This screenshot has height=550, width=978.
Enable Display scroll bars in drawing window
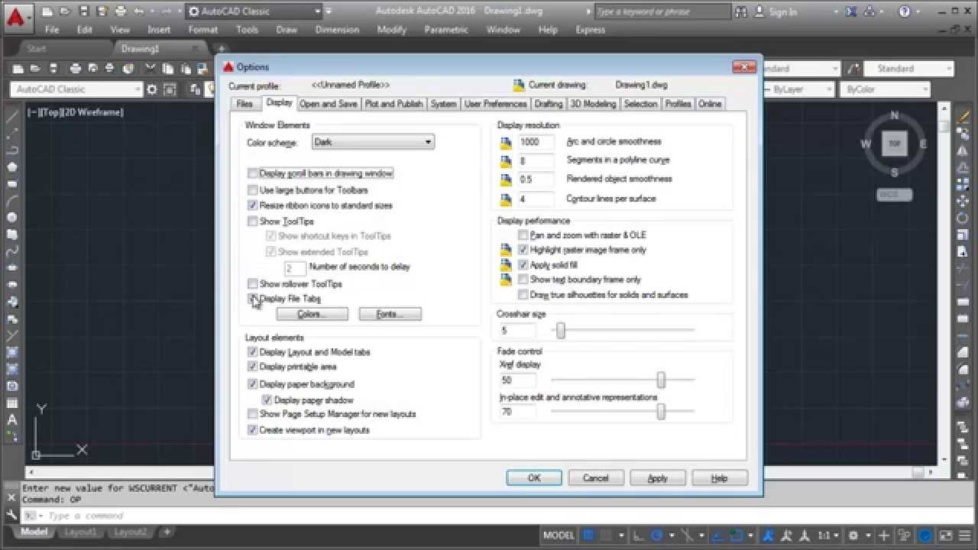tap(253, 173)
